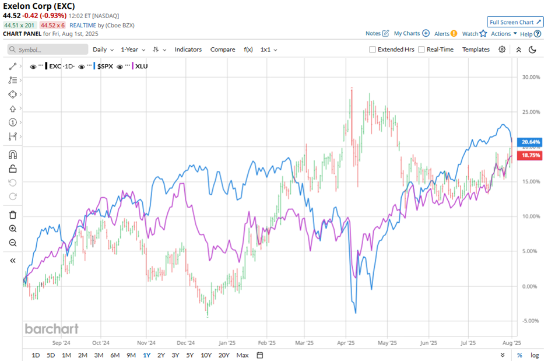Select the 1Y time range
The image size is (548, 361).
146,355
